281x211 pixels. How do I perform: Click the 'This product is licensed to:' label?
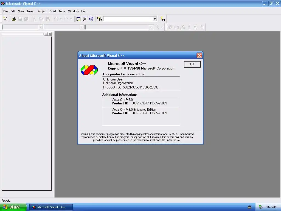tap(123, 74)
